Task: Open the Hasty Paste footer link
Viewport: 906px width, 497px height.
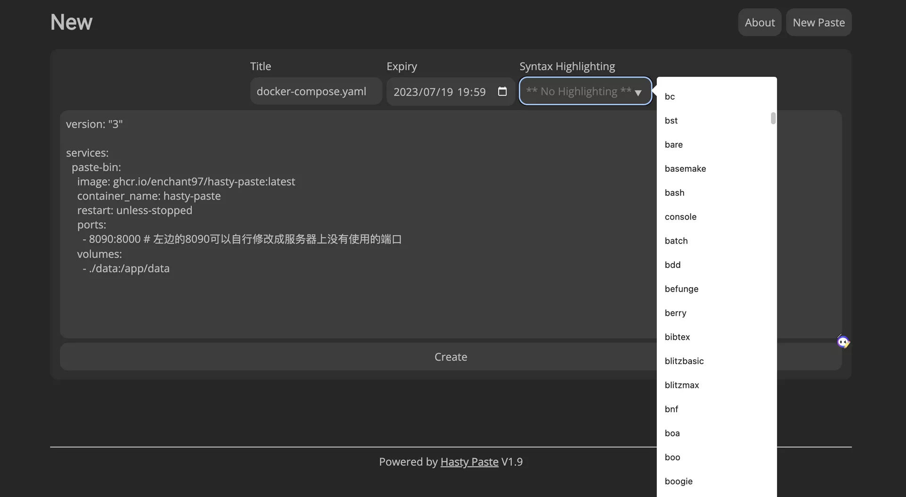Action: click(469, 462)
